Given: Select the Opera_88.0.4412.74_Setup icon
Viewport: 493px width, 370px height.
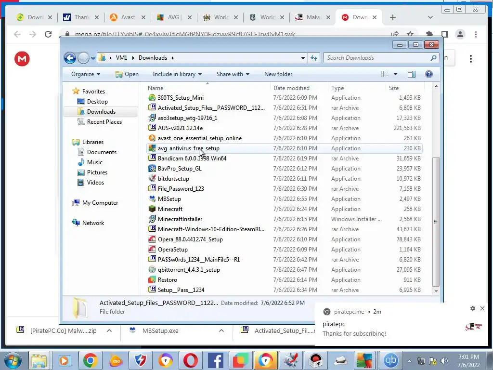Looking at the screenshot, I should point(152,239).
